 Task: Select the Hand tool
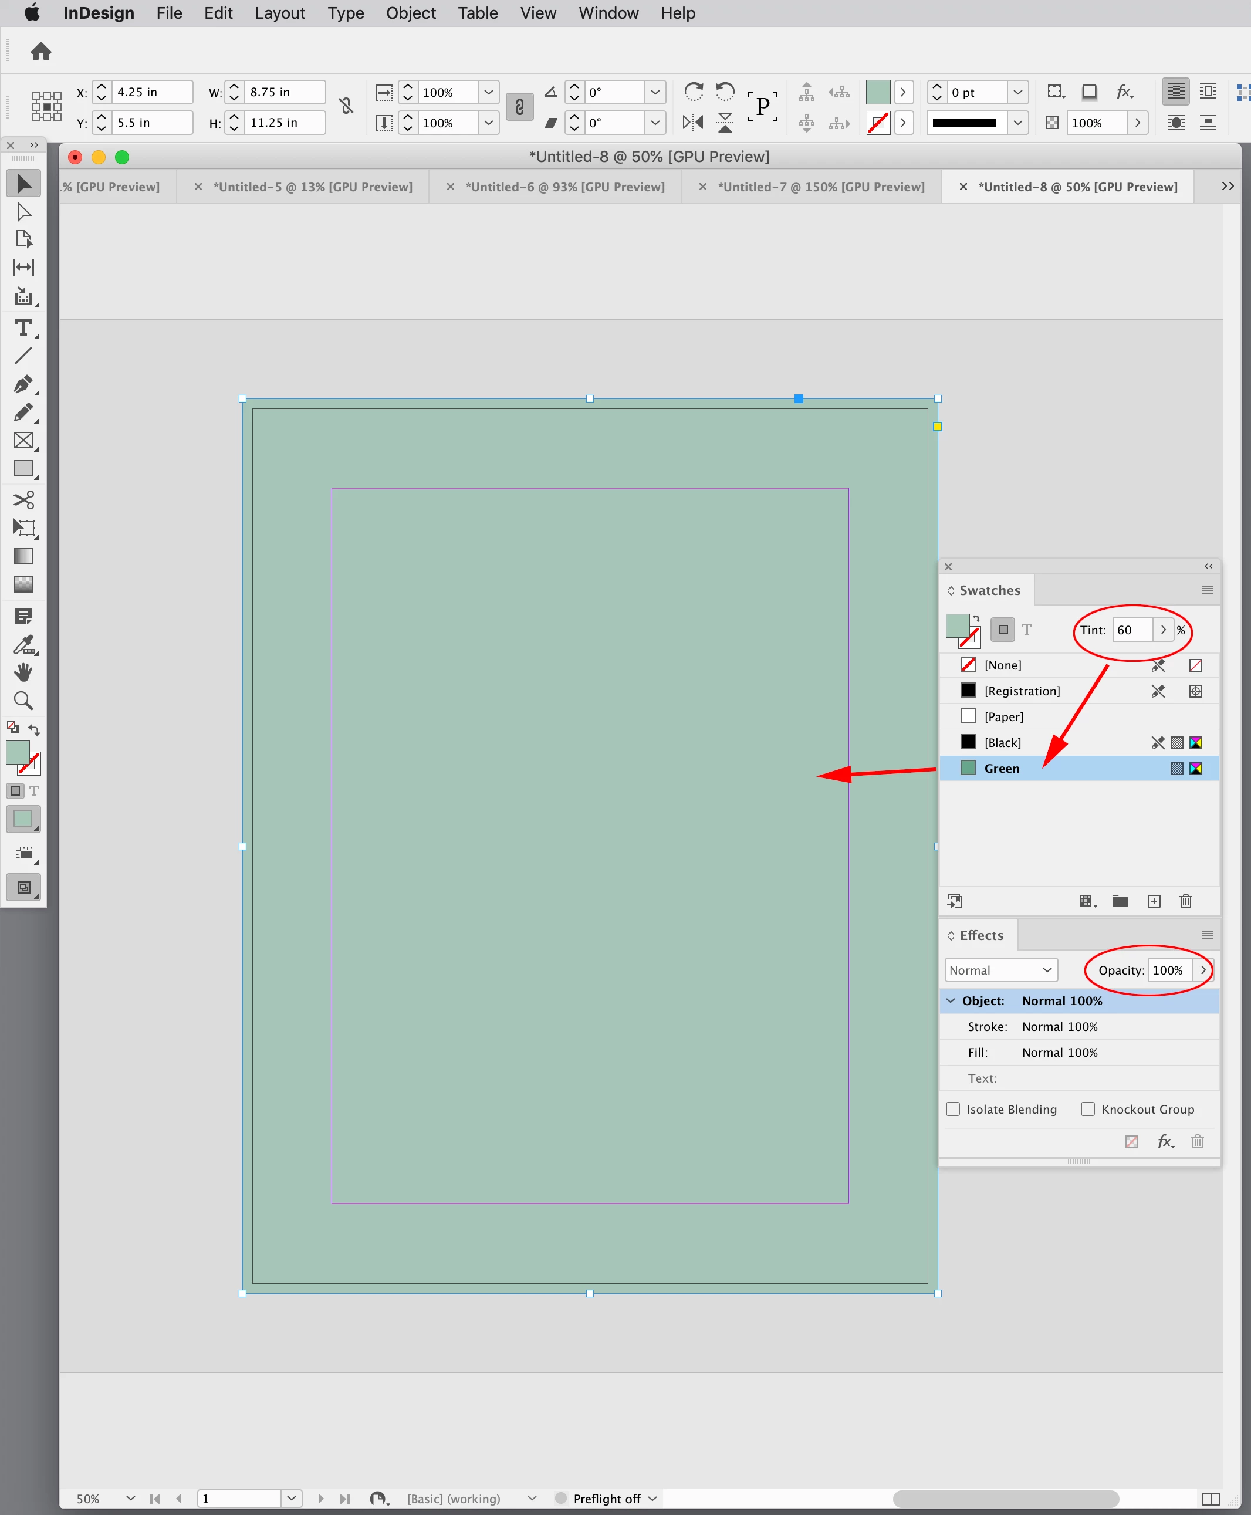click(23, 672)
